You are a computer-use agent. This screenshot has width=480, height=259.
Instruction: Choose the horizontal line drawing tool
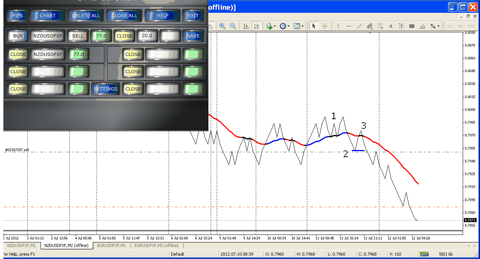(x=349, y=26)
